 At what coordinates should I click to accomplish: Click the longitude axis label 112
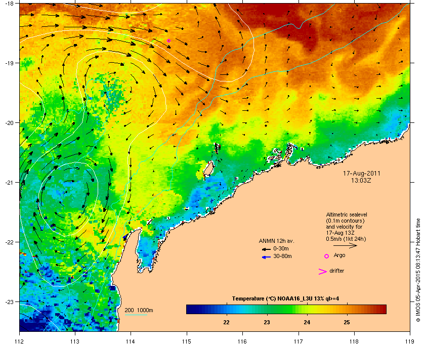(20, 341)
